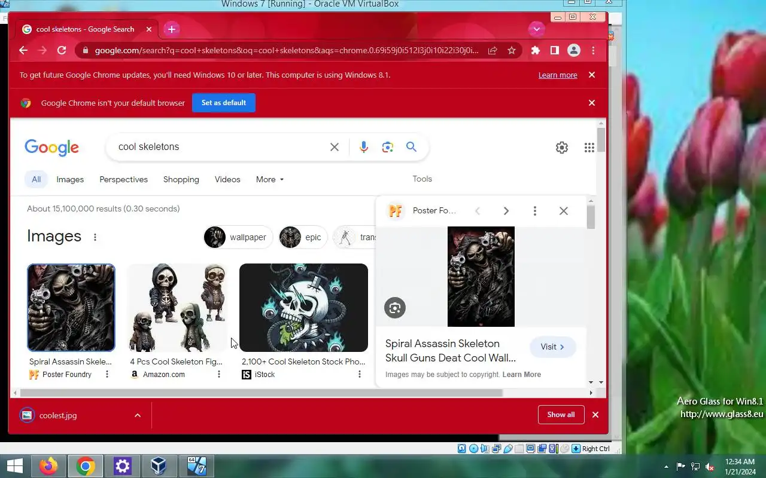
Task: Dismiss the Windows update notice bar
Action: (592, 75)
